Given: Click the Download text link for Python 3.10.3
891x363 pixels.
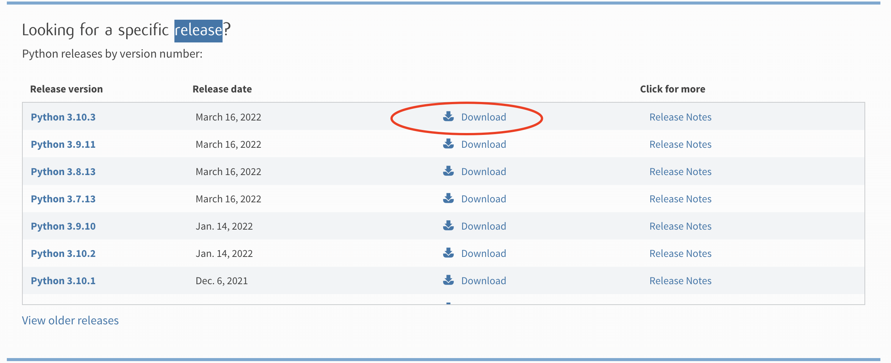Looking at the screenshot, I should (x=484, y=117).
